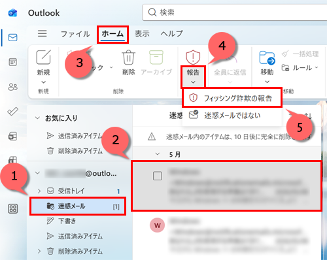The height and width of the screenshot is (260, 327).
Task: Expand the 全員に返信 dropdown arrow
Action: [x=230, y=82]
